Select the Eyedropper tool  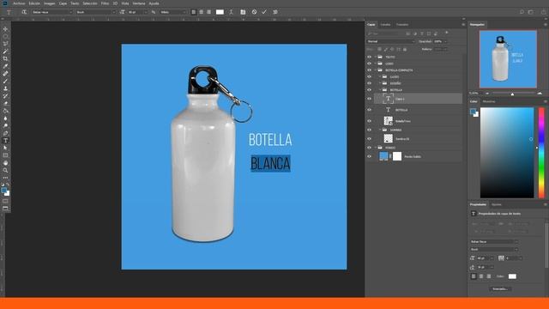tap(5, 66)
